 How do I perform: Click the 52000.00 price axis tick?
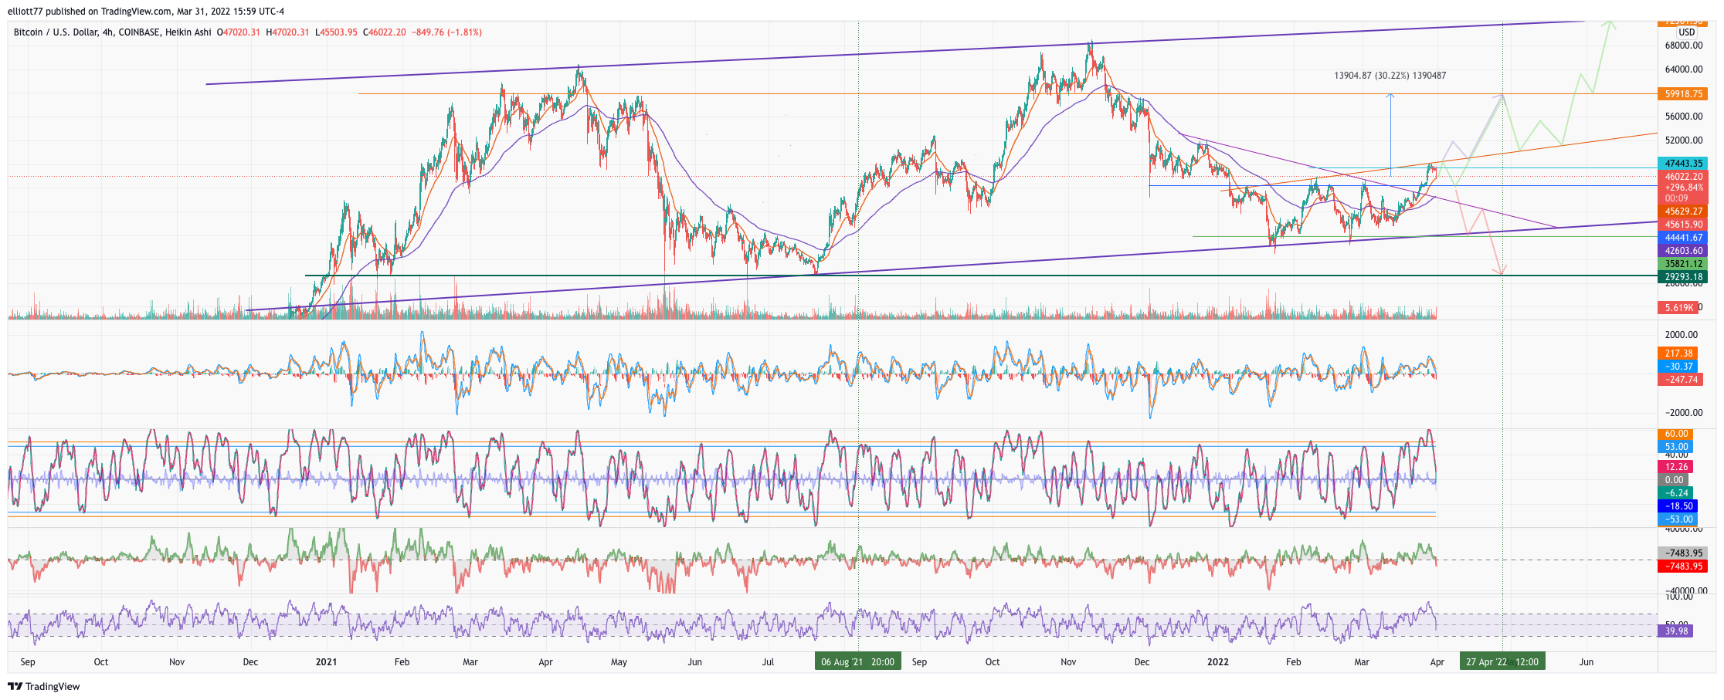coord(1683,140)
